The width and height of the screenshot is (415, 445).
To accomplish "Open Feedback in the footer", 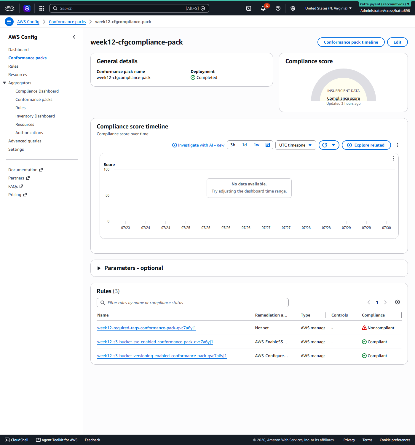I will [92, 440].
